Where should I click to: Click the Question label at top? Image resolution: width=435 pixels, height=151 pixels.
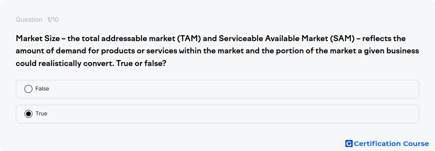[29, 20]
